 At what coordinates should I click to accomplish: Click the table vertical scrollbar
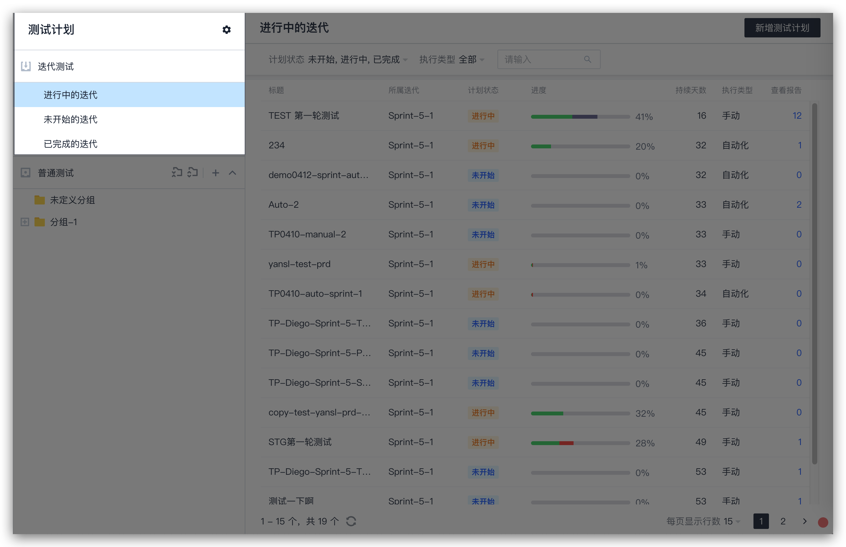click(814, 283)
